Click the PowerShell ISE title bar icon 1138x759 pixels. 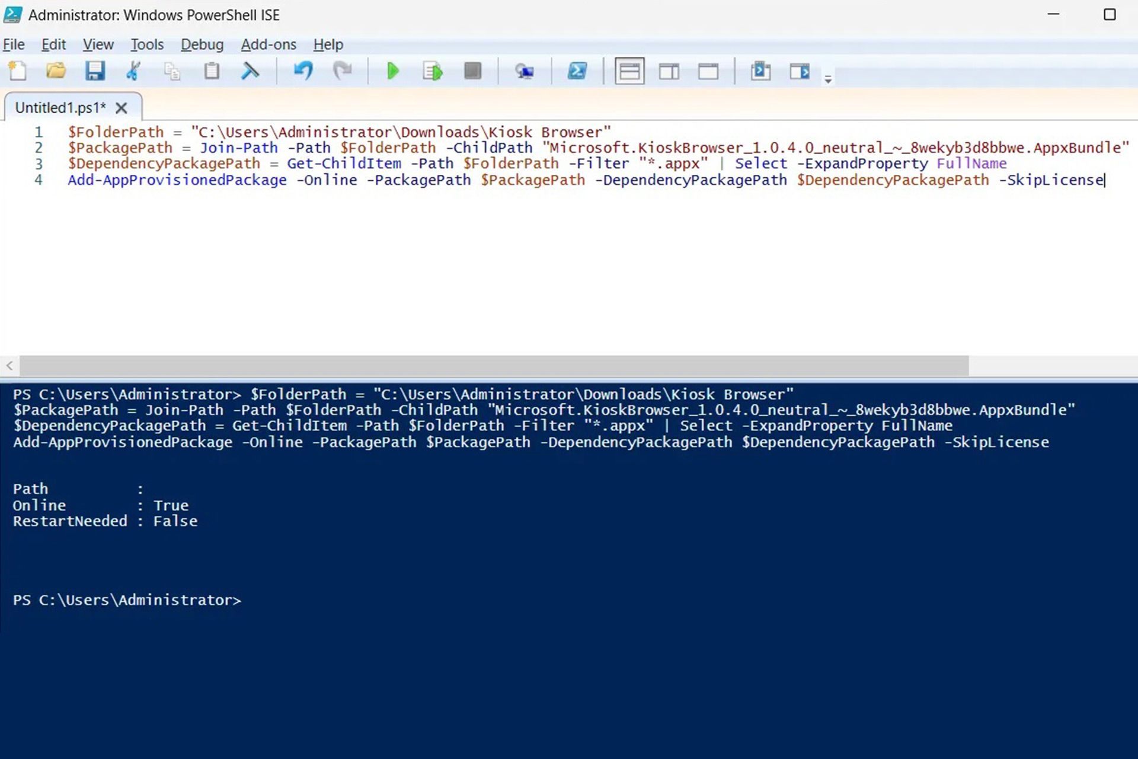pyautogui.click(x=13, y=15)
